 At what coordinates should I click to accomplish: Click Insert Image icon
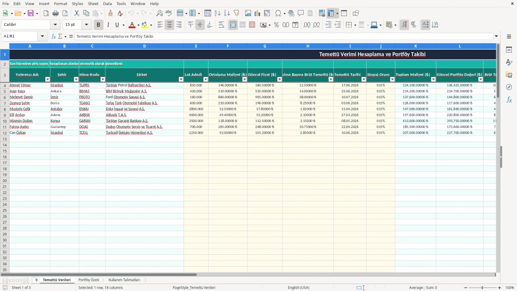(248, 13)
